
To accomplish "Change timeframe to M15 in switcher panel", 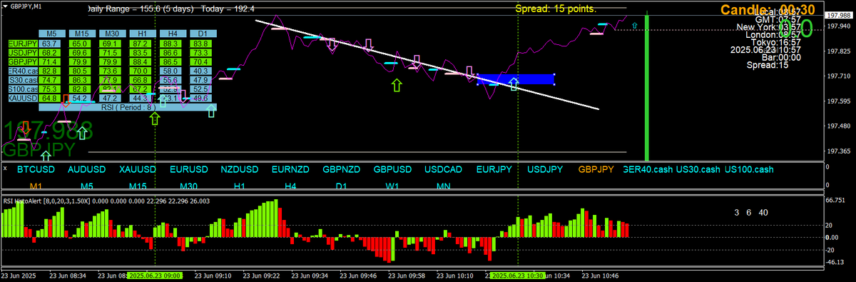I will pos(138,186).
